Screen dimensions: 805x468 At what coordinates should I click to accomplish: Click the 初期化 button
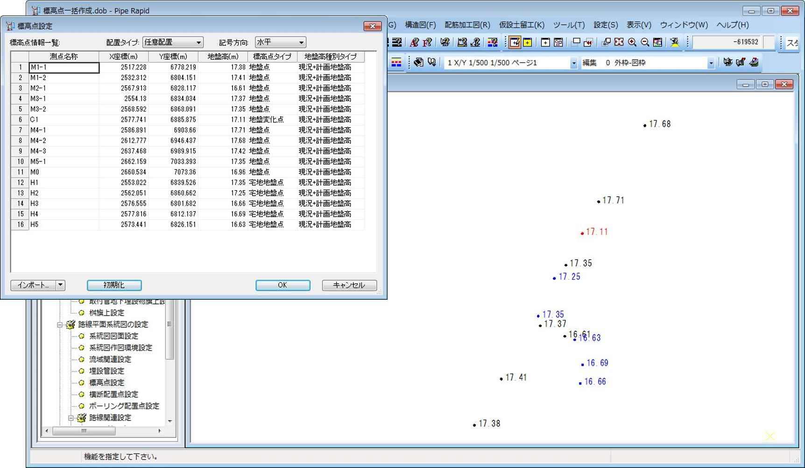(114, 285)
